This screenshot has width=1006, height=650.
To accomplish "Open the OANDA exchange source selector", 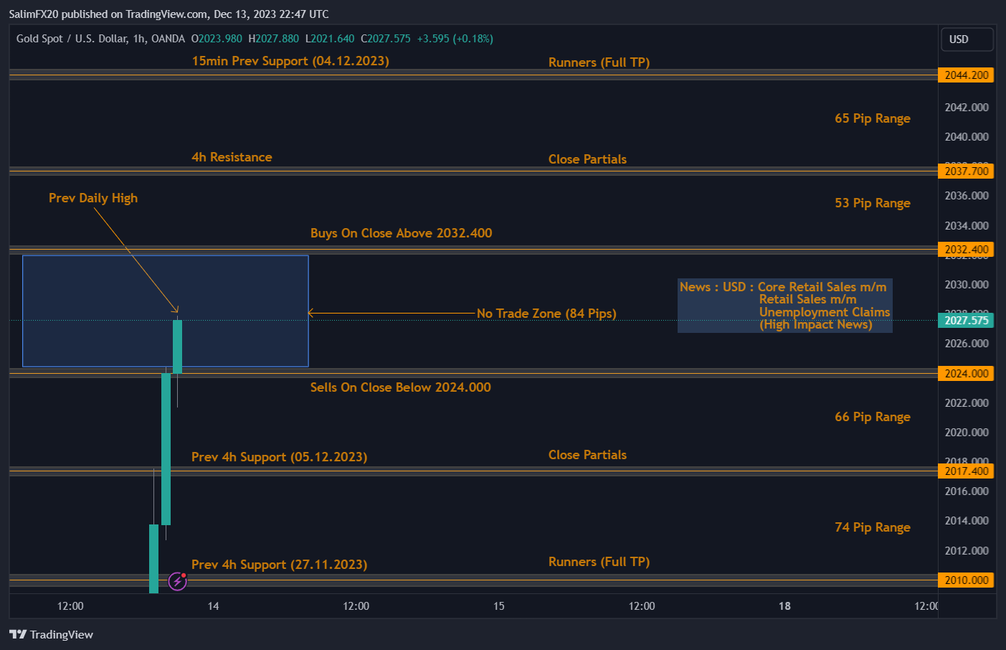I will tap(168, 39).
